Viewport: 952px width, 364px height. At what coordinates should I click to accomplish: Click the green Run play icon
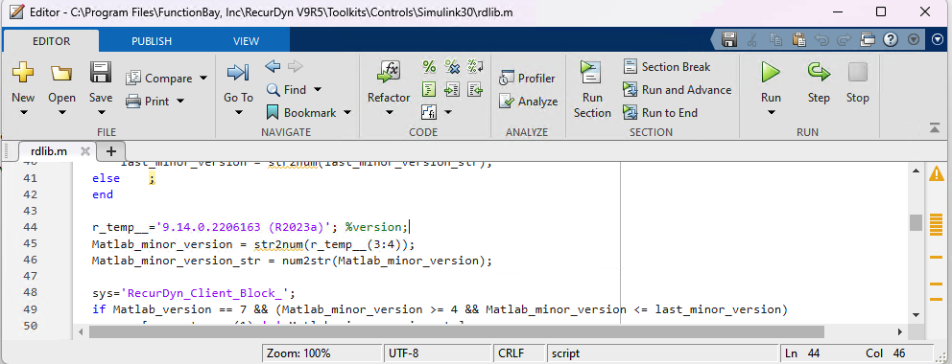(x=771, y=73)
